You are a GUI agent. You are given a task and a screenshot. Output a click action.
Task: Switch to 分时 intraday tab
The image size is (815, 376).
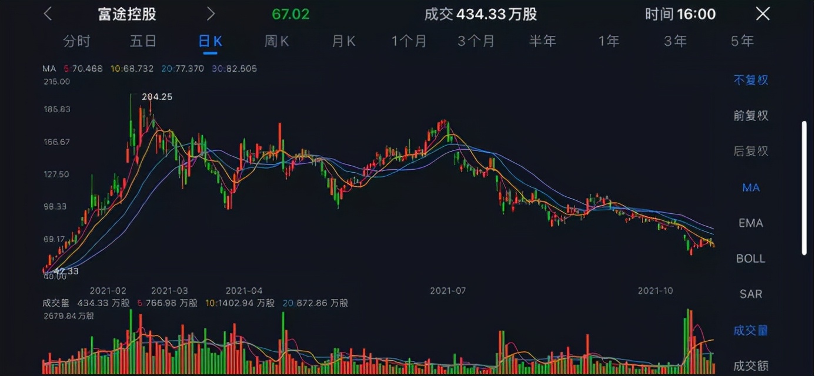coord(77,41)
